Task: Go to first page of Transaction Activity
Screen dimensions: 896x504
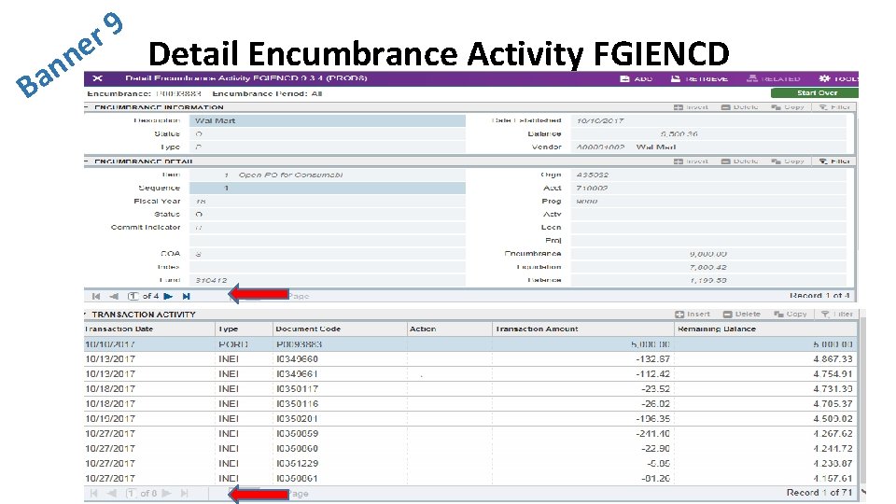Action: [x=93, y=493]
